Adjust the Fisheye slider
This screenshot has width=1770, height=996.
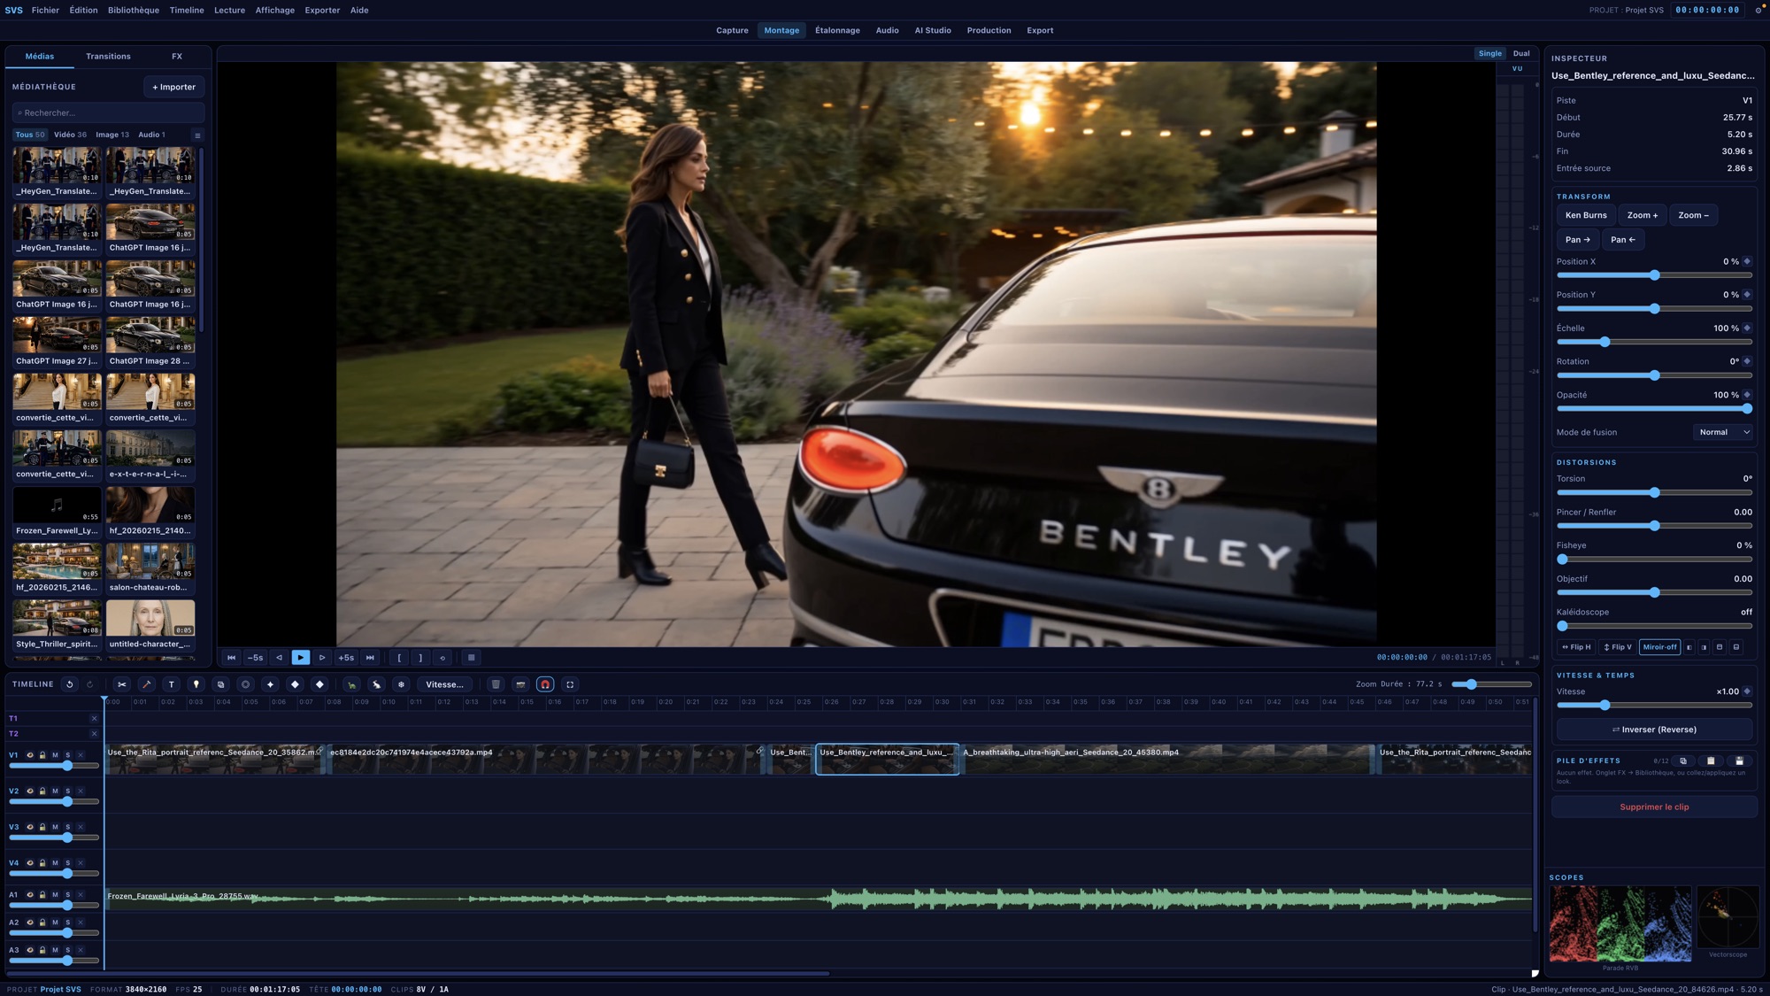[1654, 560]
